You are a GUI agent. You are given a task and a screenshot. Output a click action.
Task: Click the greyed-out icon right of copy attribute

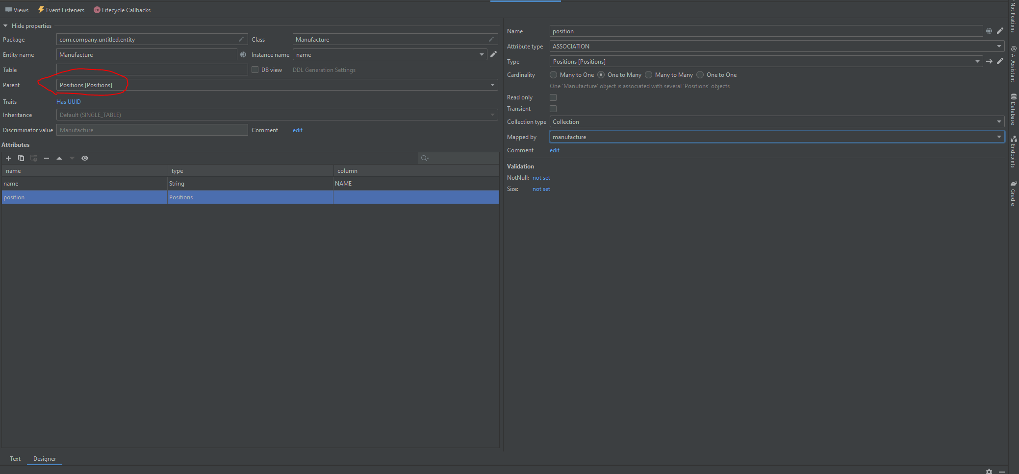[x=34, y=158]
